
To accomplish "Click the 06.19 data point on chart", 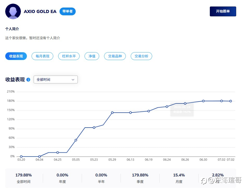I will (148, 111).
